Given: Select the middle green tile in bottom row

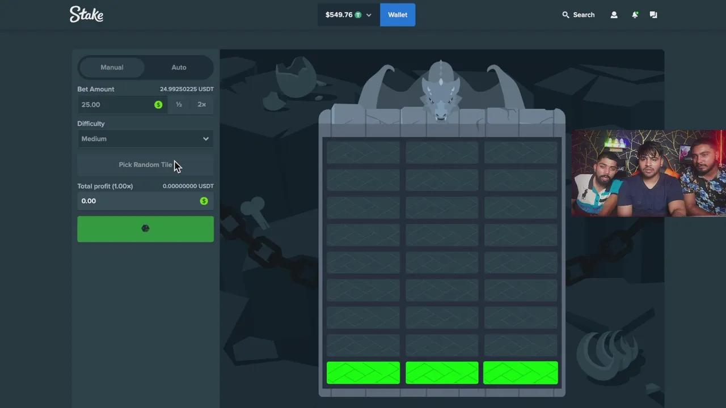Looking at the screenshot, I should pyautogui.click(x=442, y=373).
